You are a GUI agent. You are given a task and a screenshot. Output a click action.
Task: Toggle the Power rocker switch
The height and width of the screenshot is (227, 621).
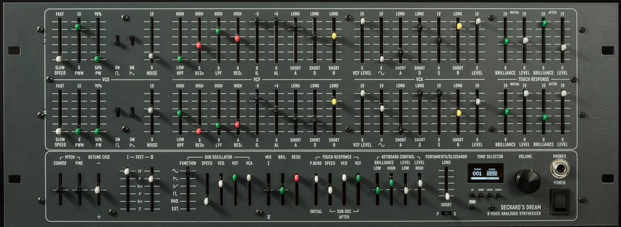(x=560, y=202)
